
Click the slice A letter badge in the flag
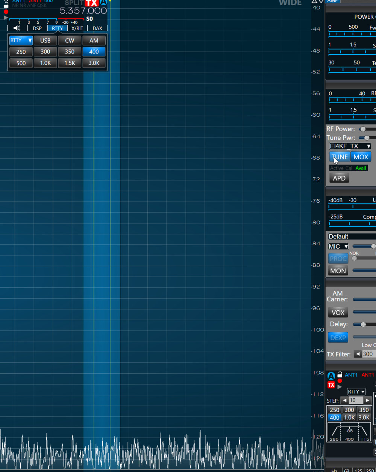pos(103,2)
